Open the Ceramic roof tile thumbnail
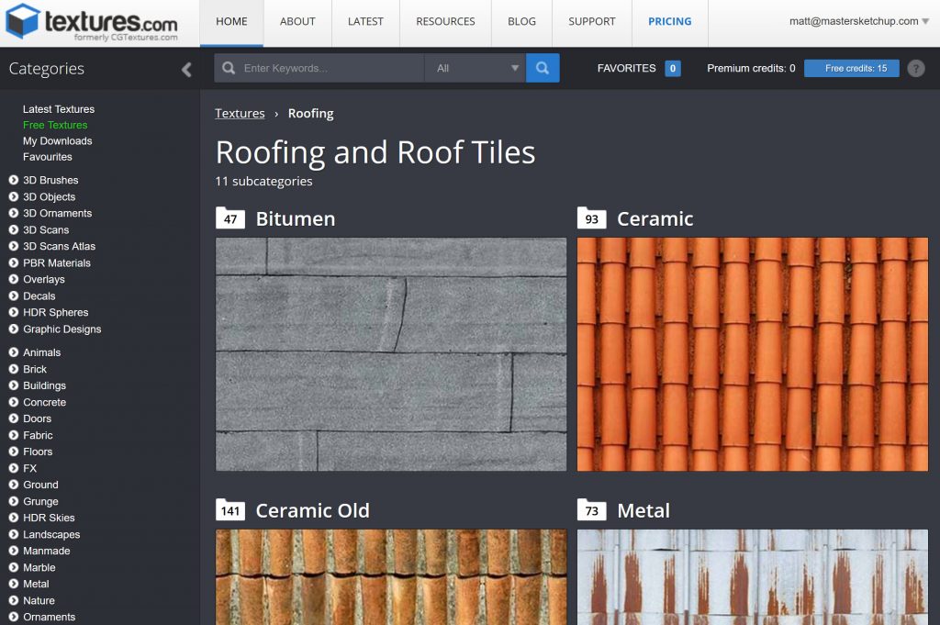The image size is (940, 625). pos(752,354)
